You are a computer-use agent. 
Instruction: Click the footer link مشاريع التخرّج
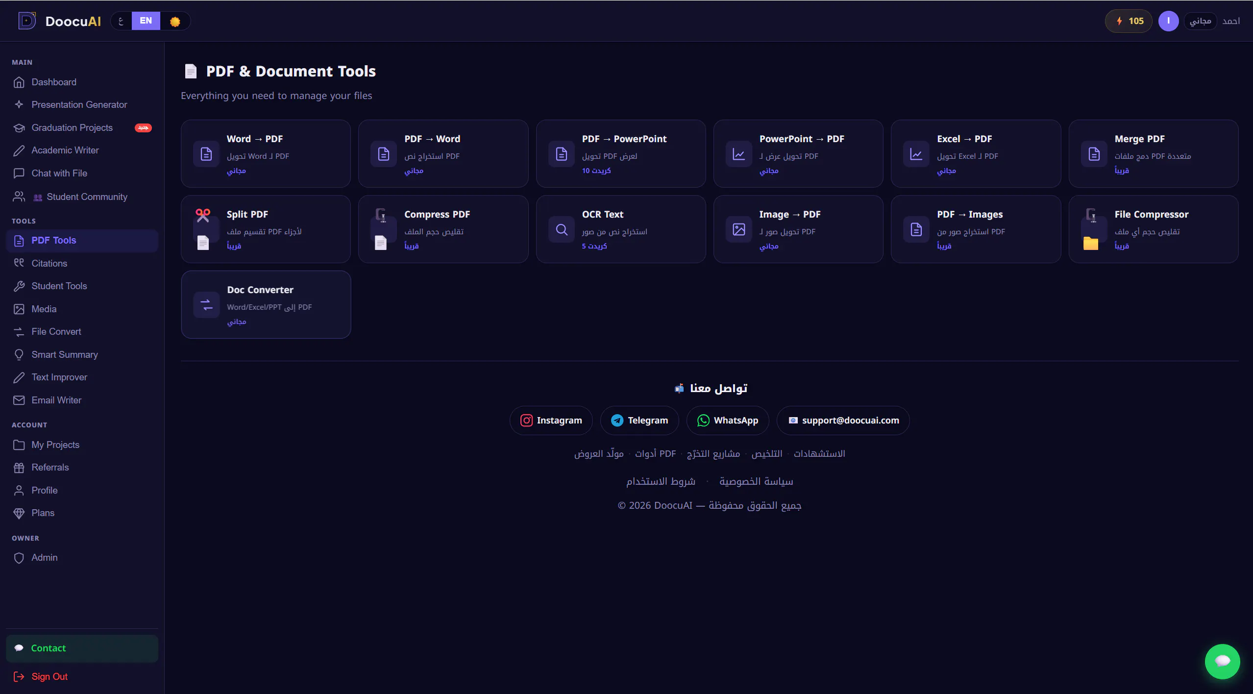pyautogui.click(x=713, y=454)
